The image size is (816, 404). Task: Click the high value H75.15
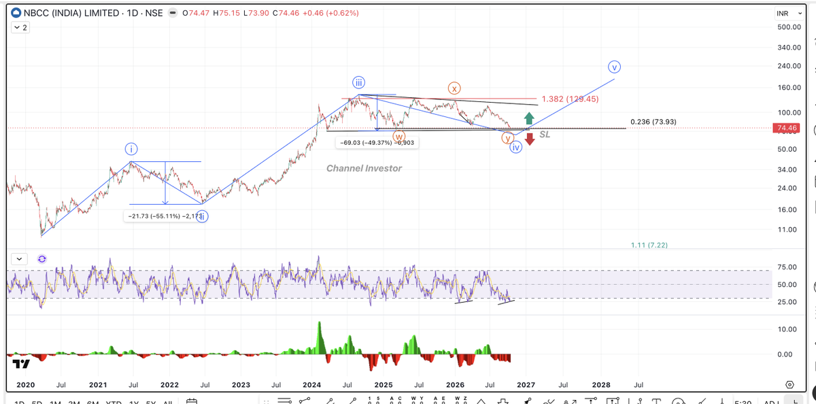point(226,13)
